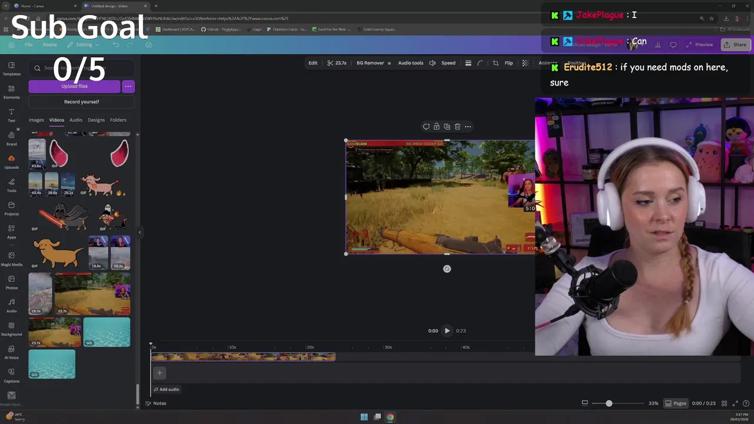This screenshot has width=754, height=424.
Task: Open the Apps sidebar panel
Action: pyautogui.click(x=11, y=231)
